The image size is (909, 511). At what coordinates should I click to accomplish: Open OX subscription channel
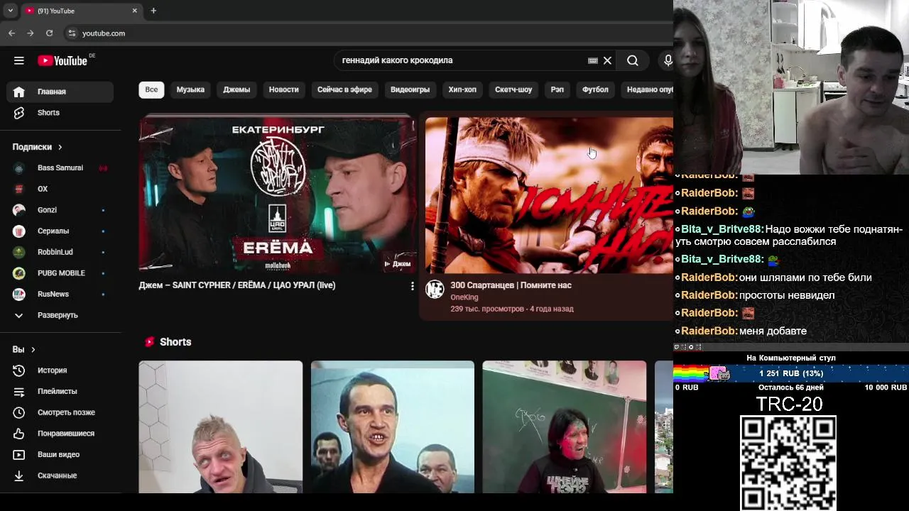[x=60, y=189]
